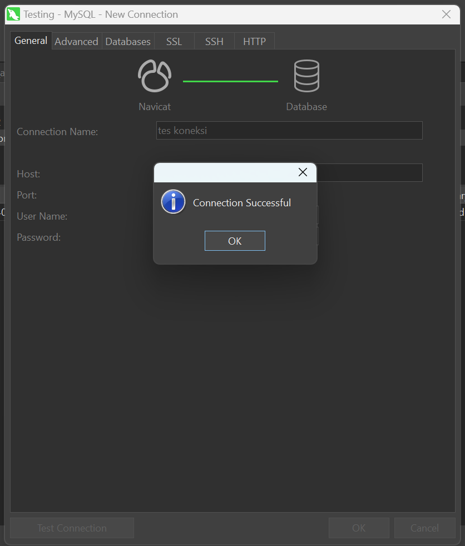Switch to the General tab

[31, 41]
